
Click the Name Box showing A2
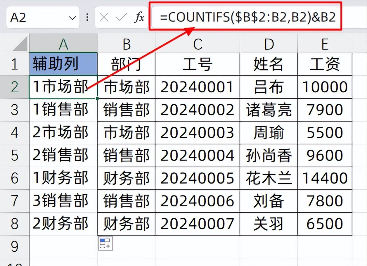43,18
